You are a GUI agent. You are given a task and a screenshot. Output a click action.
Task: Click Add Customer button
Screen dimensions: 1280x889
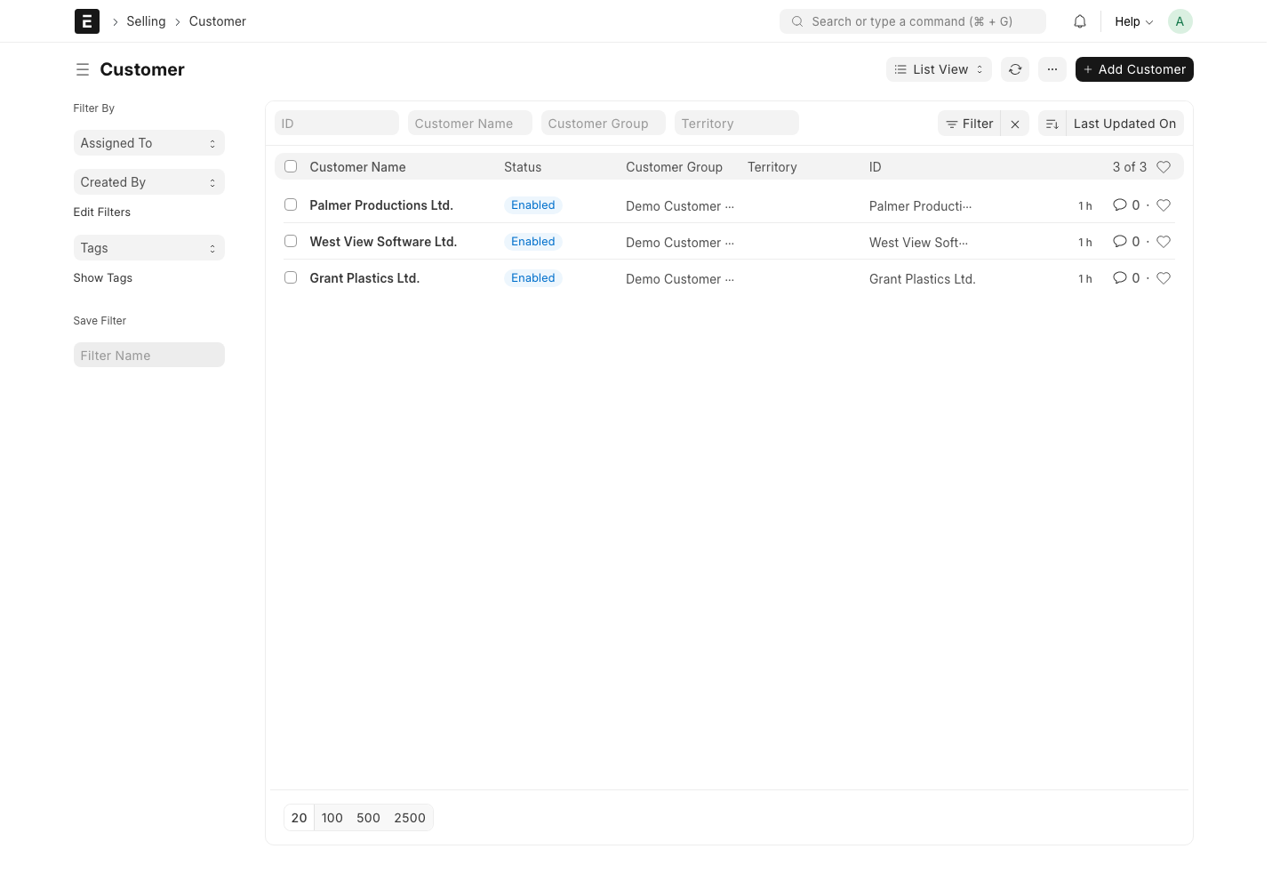click(x=1134, y=69)
